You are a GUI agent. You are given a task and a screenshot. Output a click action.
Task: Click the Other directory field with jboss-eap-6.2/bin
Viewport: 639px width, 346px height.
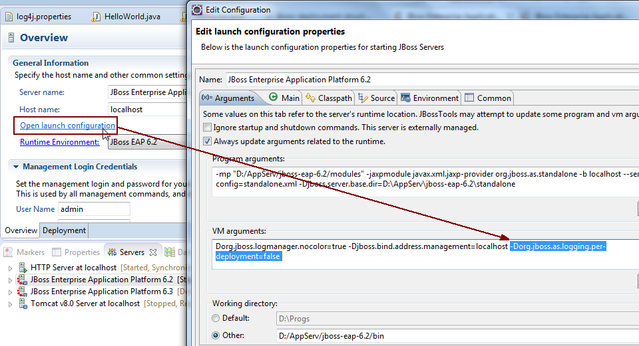[457, 336]
